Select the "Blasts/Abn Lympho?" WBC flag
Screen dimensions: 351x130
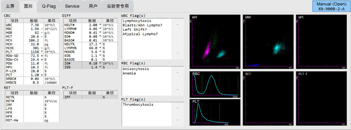[142, 25]
